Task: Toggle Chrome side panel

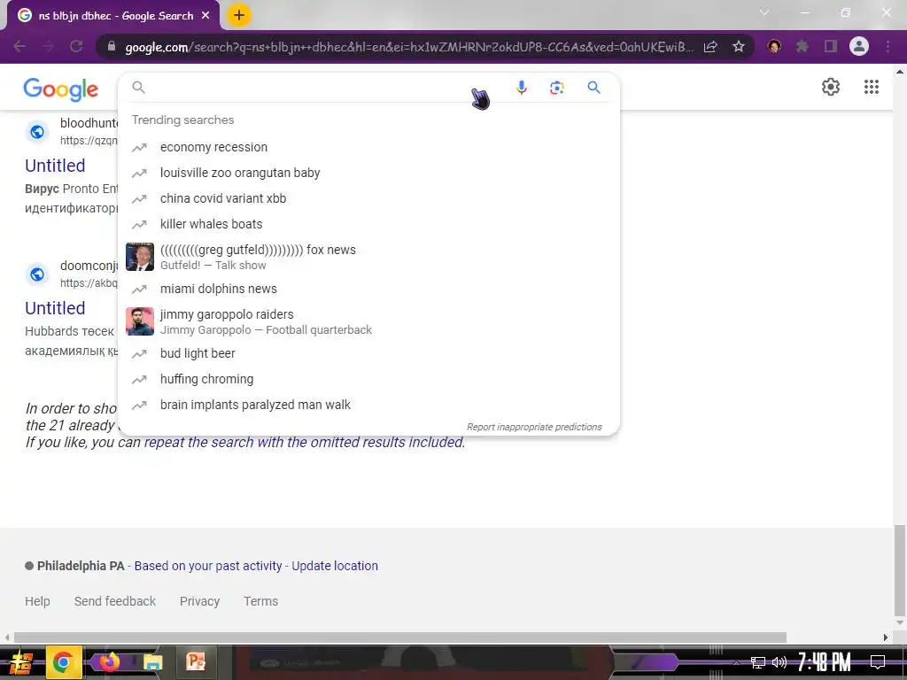Action: [x=830, y=46]
